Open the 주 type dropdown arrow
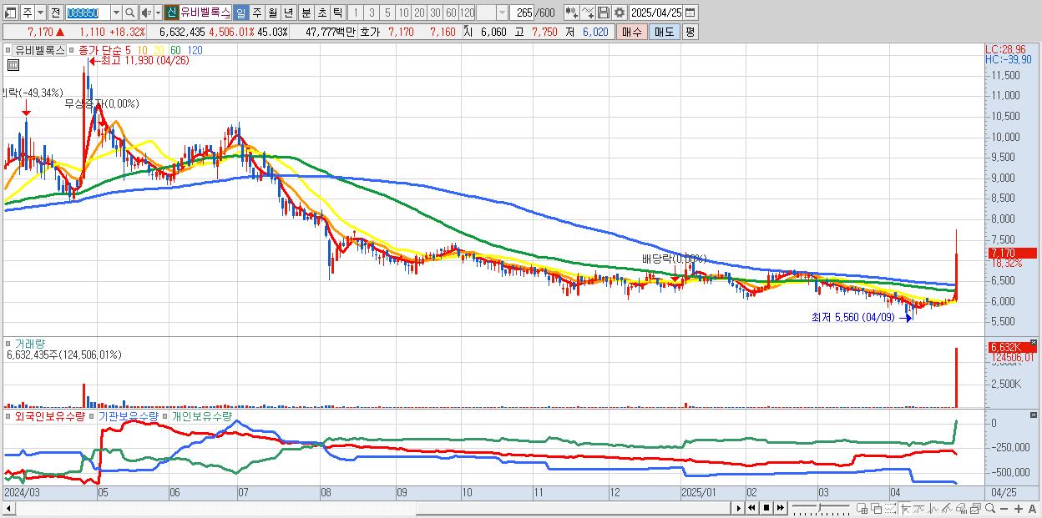This screenshot has width=1042, height=518. [40, 13]
